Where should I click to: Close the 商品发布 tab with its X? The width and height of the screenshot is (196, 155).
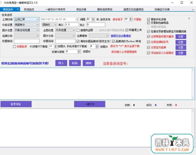coord(18,9)
